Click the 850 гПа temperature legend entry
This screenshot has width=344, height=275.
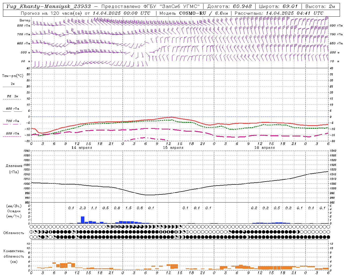12,110
